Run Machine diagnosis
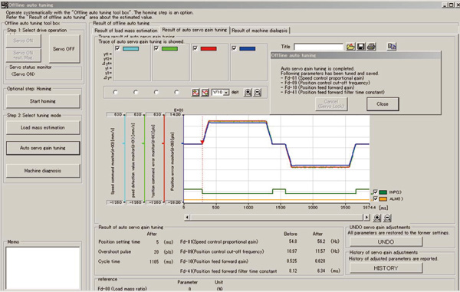 click(x=43, y=171)
